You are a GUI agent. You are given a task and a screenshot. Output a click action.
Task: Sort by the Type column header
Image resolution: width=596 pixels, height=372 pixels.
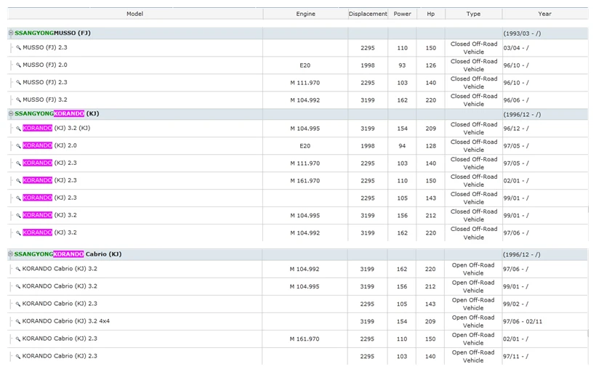474,14
